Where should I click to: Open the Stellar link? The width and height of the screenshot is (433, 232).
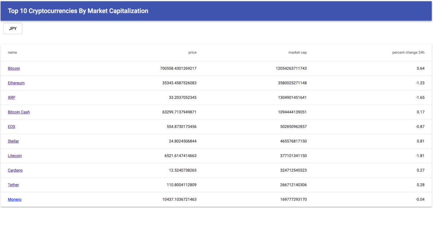point(13,141)
